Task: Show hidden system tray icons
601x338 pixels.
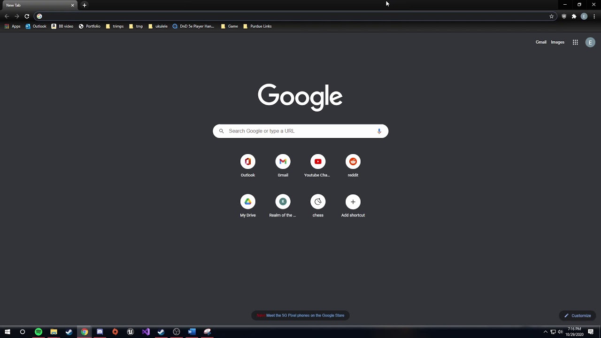Action: 545,332
